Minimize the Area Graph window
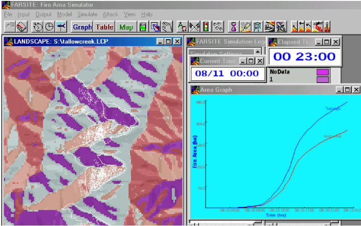 pos(339,90)
